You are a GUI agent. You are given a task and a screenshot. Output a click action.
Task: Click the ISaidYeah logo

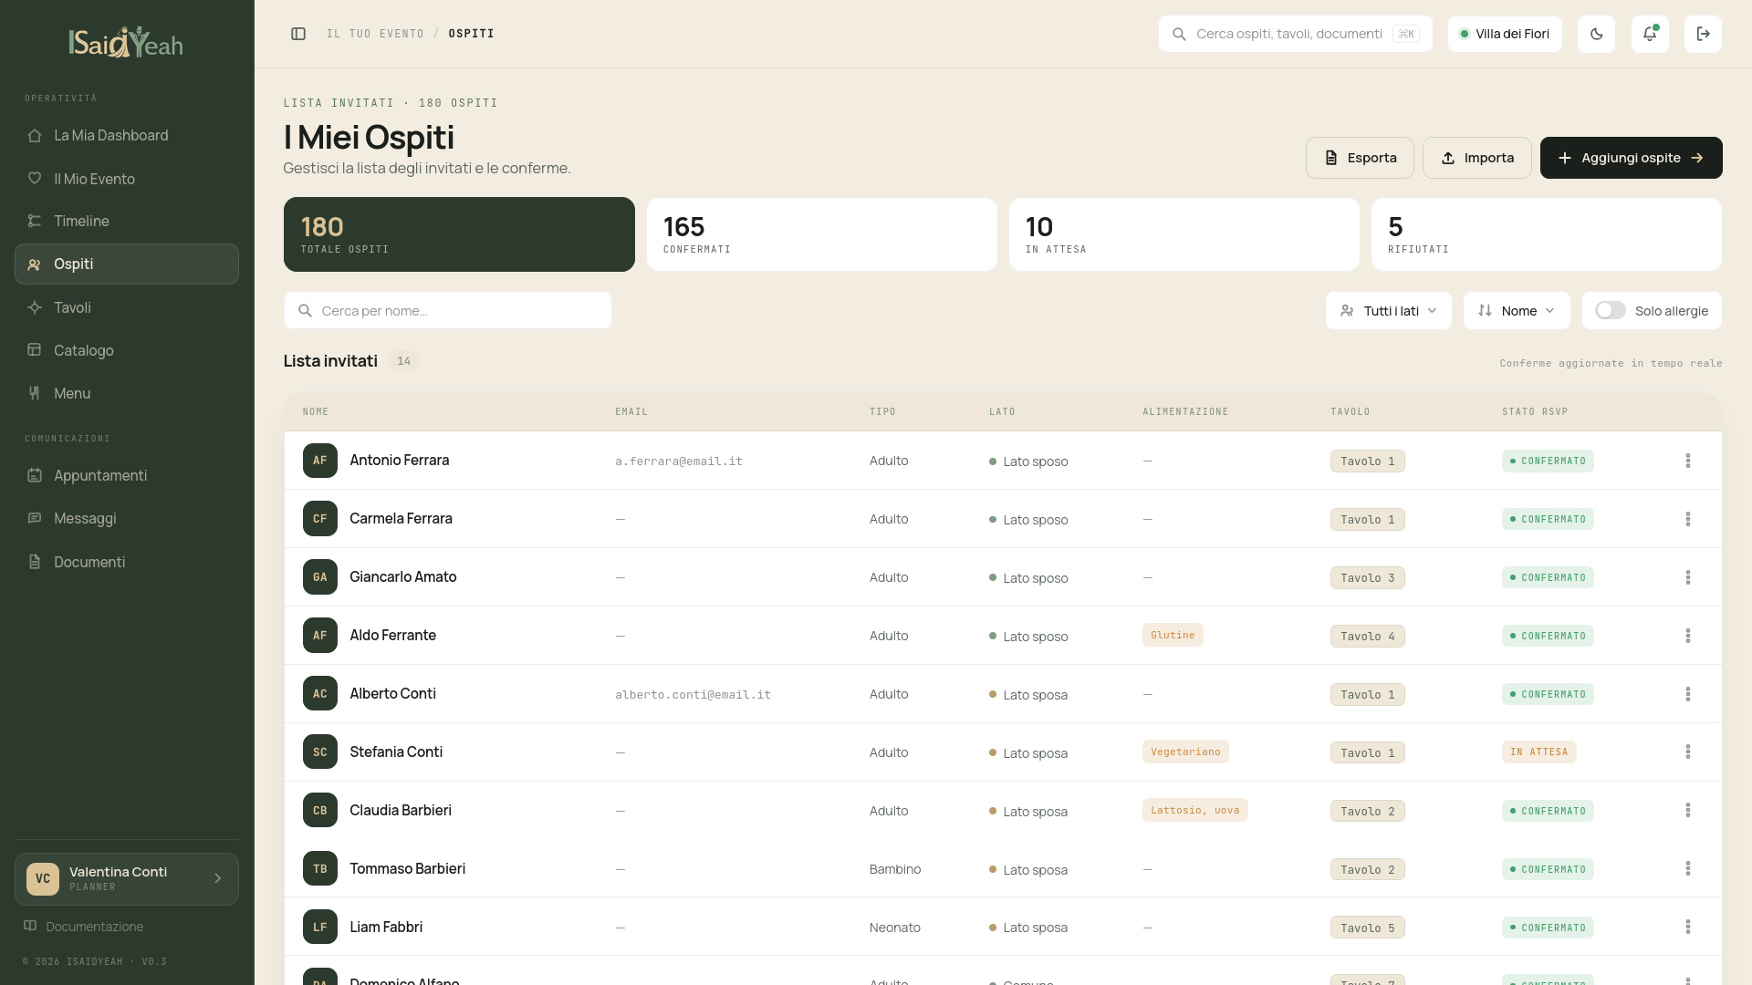(127, 42)
